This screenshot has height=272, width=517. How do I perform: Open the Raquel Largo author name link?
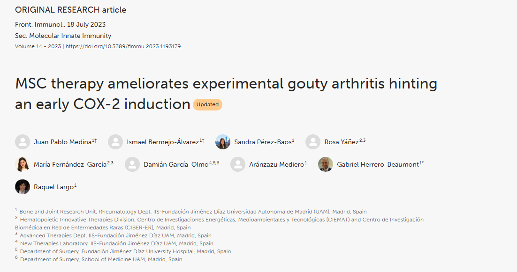(54, 187)
